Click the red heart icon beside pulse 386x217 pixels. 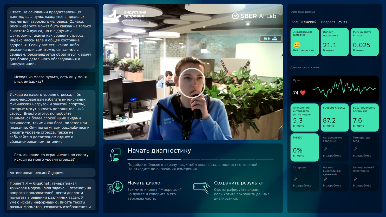coord(303,93)
